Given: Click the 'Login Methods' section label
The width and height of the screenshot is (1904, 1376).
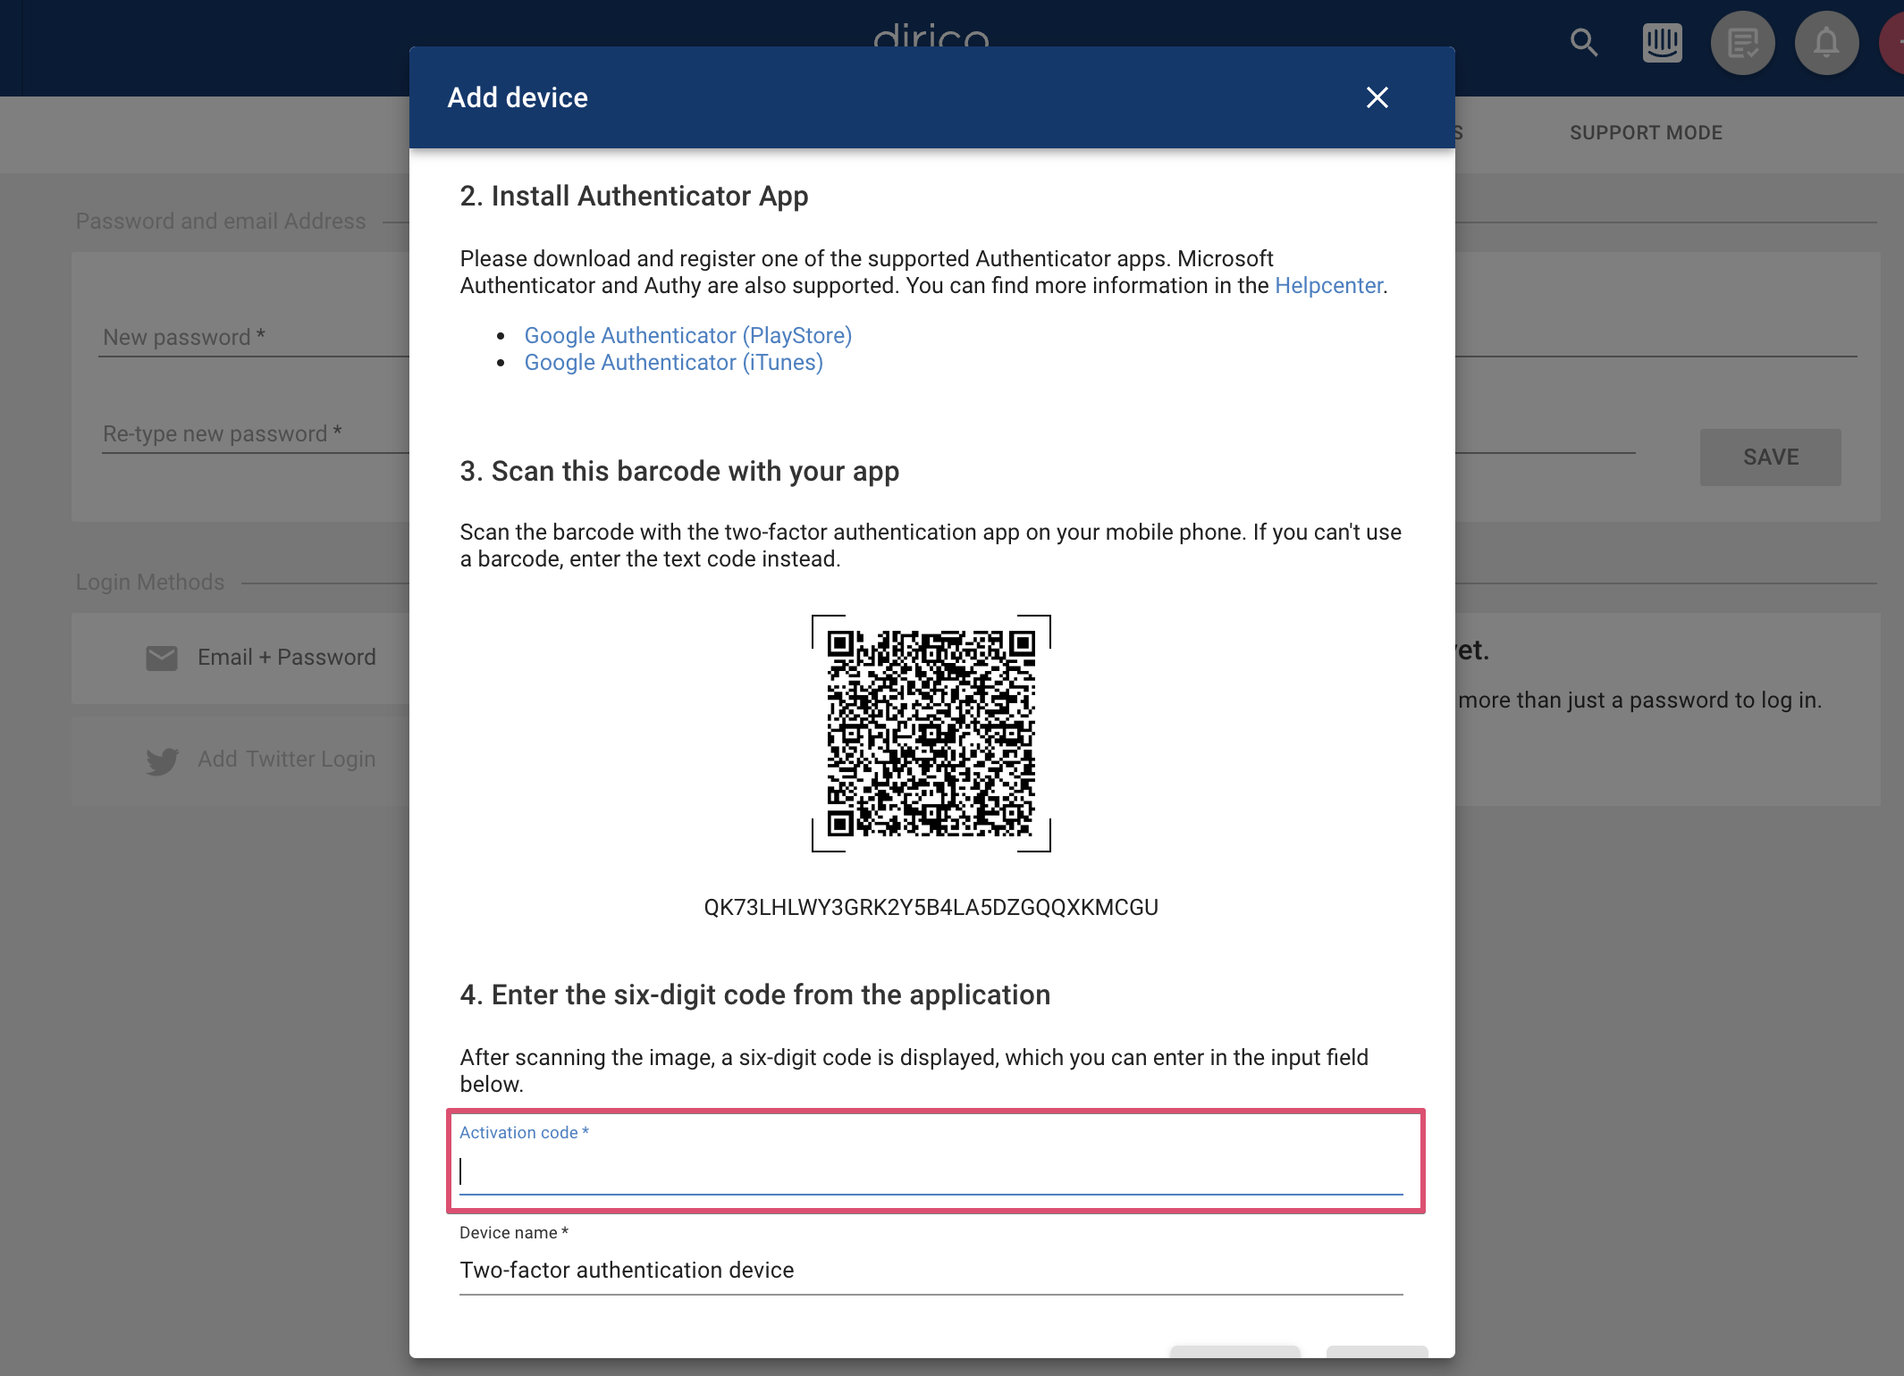Looking at the screenshot, I should click(150, 582).
